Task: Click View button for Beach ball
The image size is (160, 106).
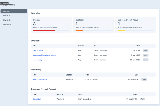Action: 143,99
